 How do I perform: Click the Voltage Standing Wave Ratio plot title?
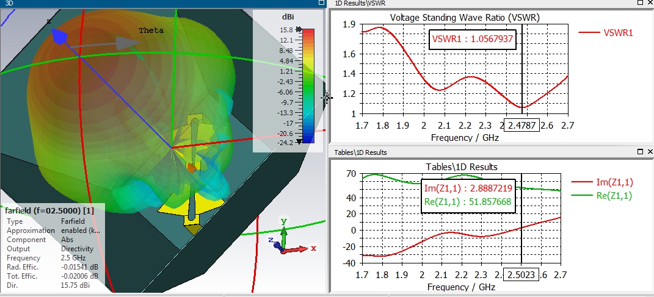tap(465, 18)
